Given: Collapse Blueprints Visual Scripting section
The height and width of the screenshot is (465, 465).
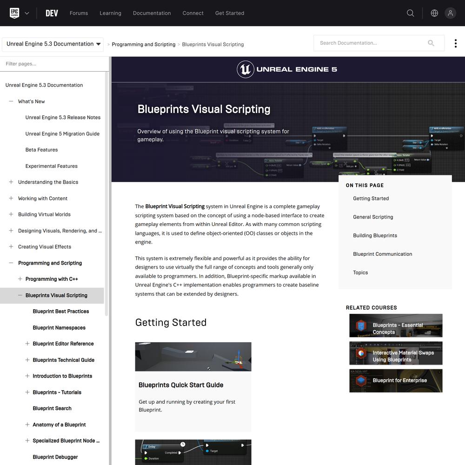Looking at the screenshot, I should coord(20,295).
